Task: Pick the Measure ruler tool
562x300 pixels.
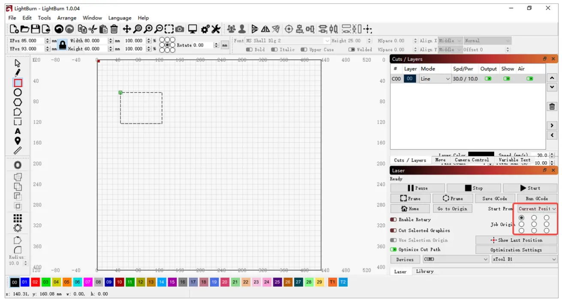Action: click(18, 150)
